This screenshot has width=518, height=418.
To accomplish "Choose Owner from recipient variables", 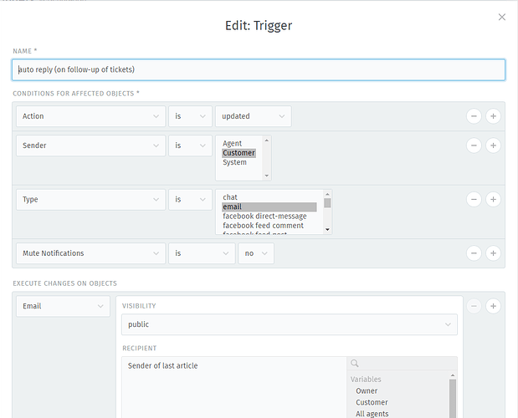I will (367, 391).
